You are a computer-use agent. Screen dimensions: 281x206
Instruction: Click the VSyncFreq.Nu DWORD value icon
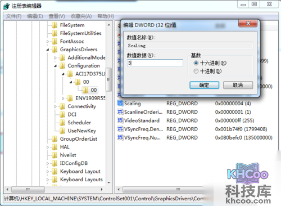[x=120, y=137]
